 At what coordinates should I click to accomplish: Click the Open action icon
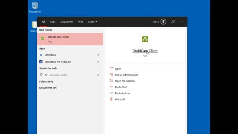(x=111, y=68)
